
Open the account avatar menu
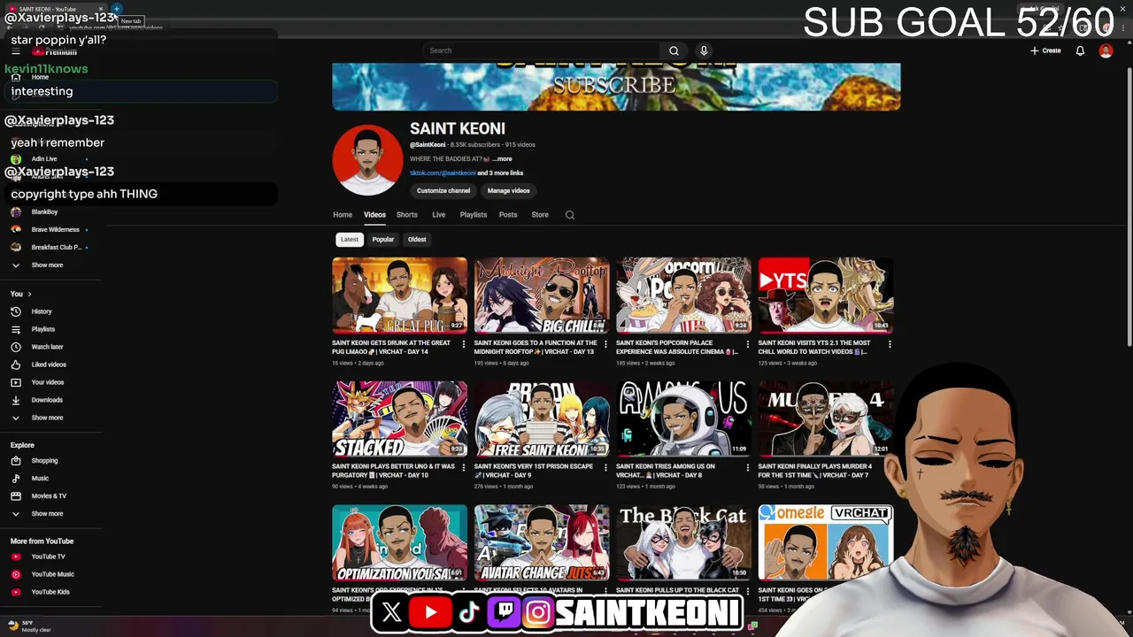1106,50
